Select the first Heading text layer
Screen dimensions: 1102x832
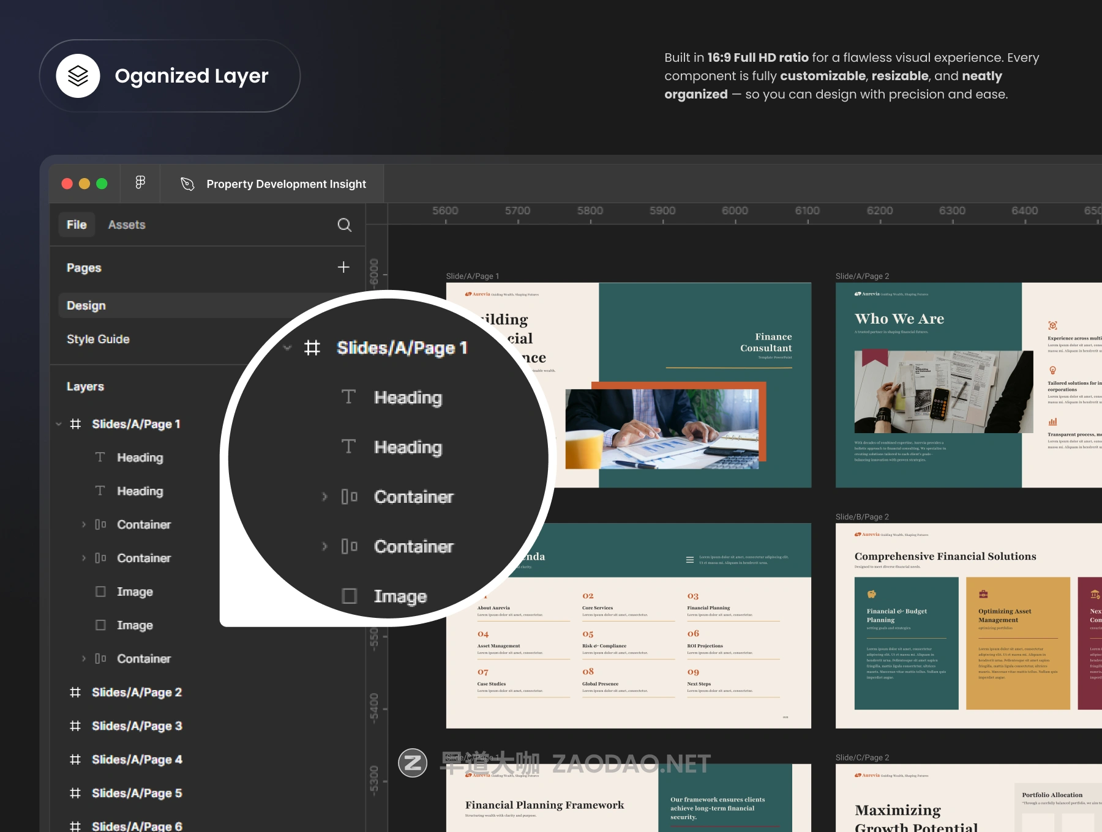[140, 458]
